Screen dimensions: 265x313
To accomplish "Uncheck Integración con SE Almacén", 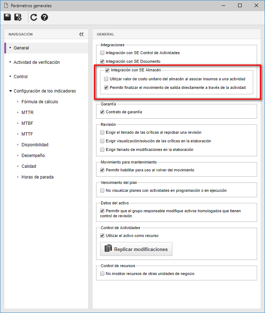I will click(x=107, y=70).
